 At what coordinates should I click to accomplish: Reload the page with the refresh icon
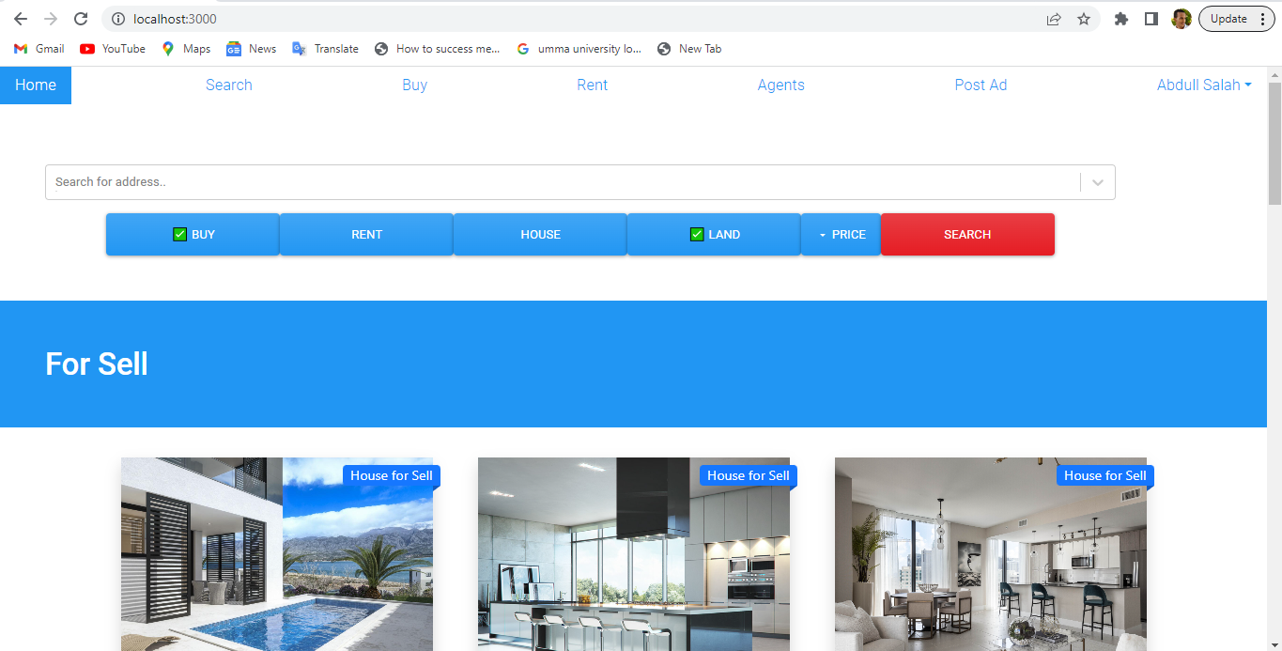point(80,18)
